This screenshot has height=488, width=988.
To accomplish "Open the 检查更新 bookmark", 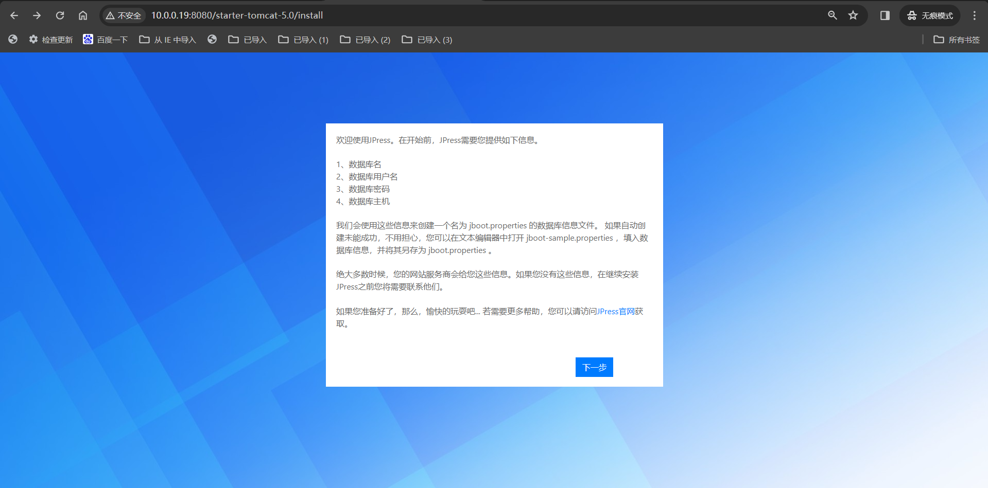I will click(x=51, y=40).
